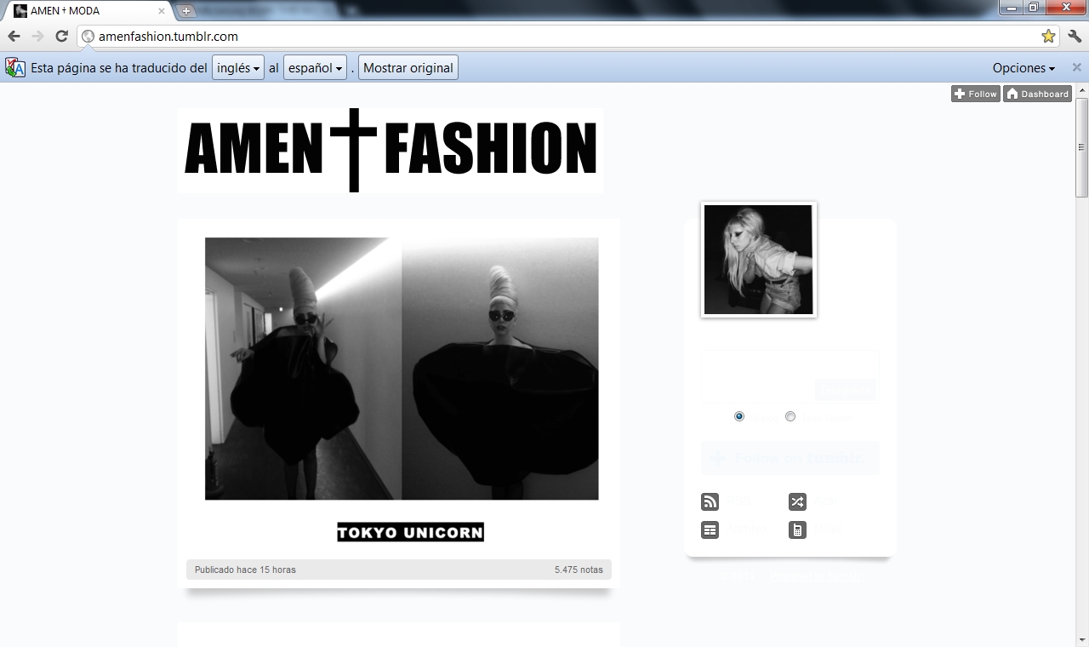Click the Mostrar original button
Screen dimensions: 1089x647
[x=408, y=68]
